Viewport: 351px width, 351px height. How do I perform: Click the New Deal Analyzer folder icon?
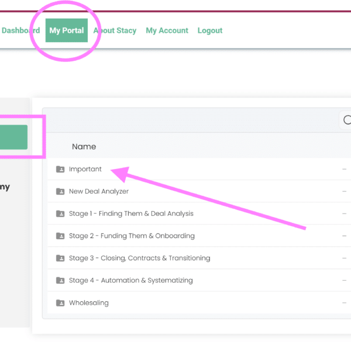pyautogui.click(x=60, y=191)
